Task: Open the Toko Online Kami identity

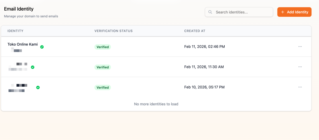Action: 22,44
